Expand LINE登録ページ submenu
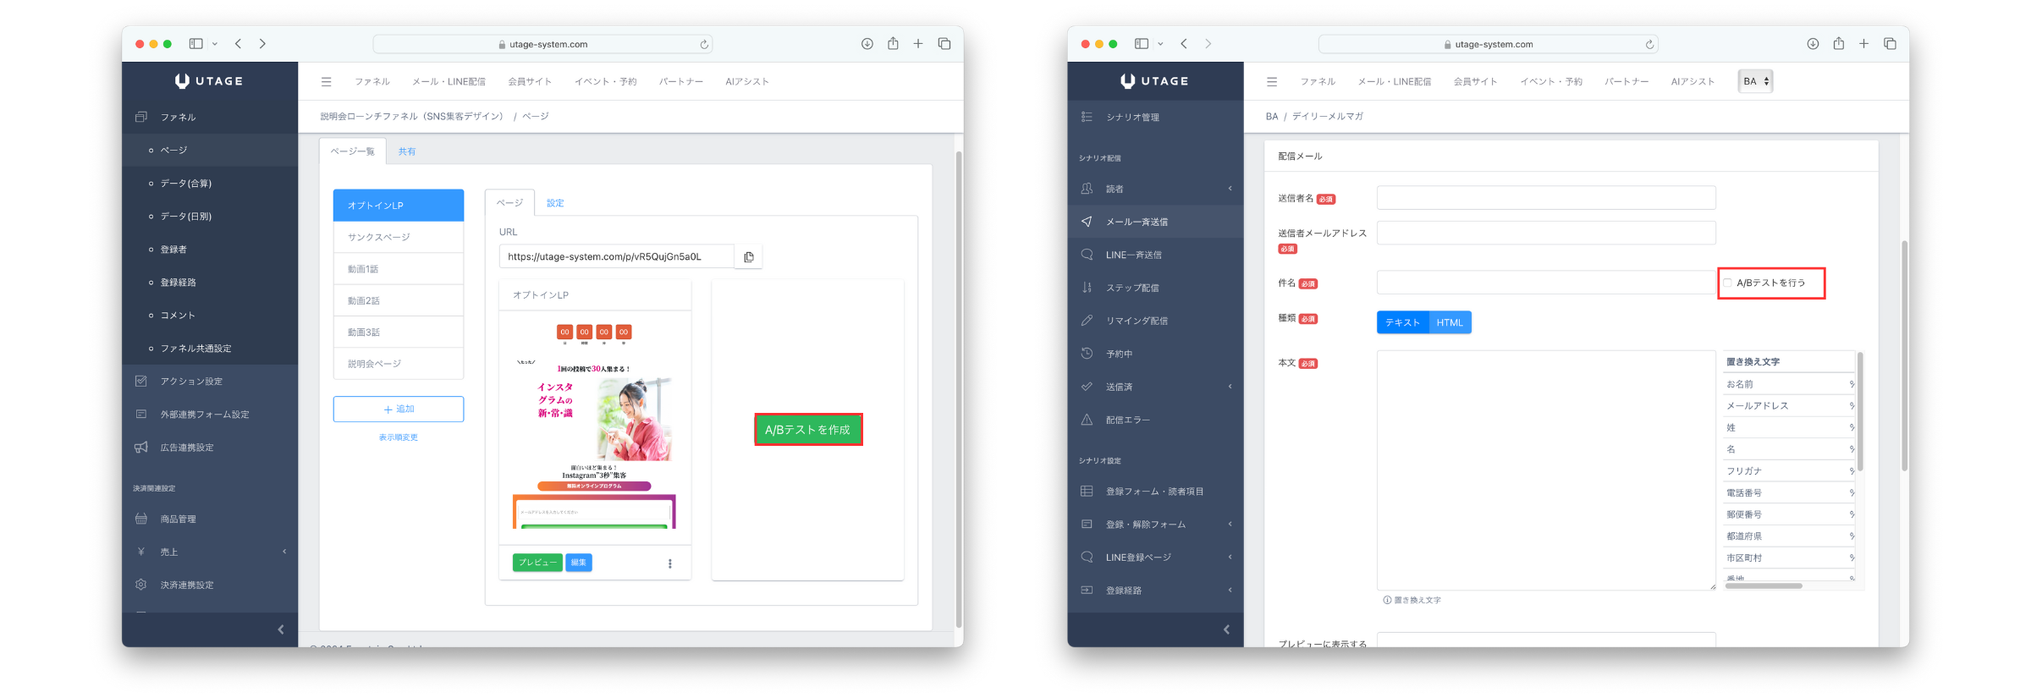 point(1230,558)
